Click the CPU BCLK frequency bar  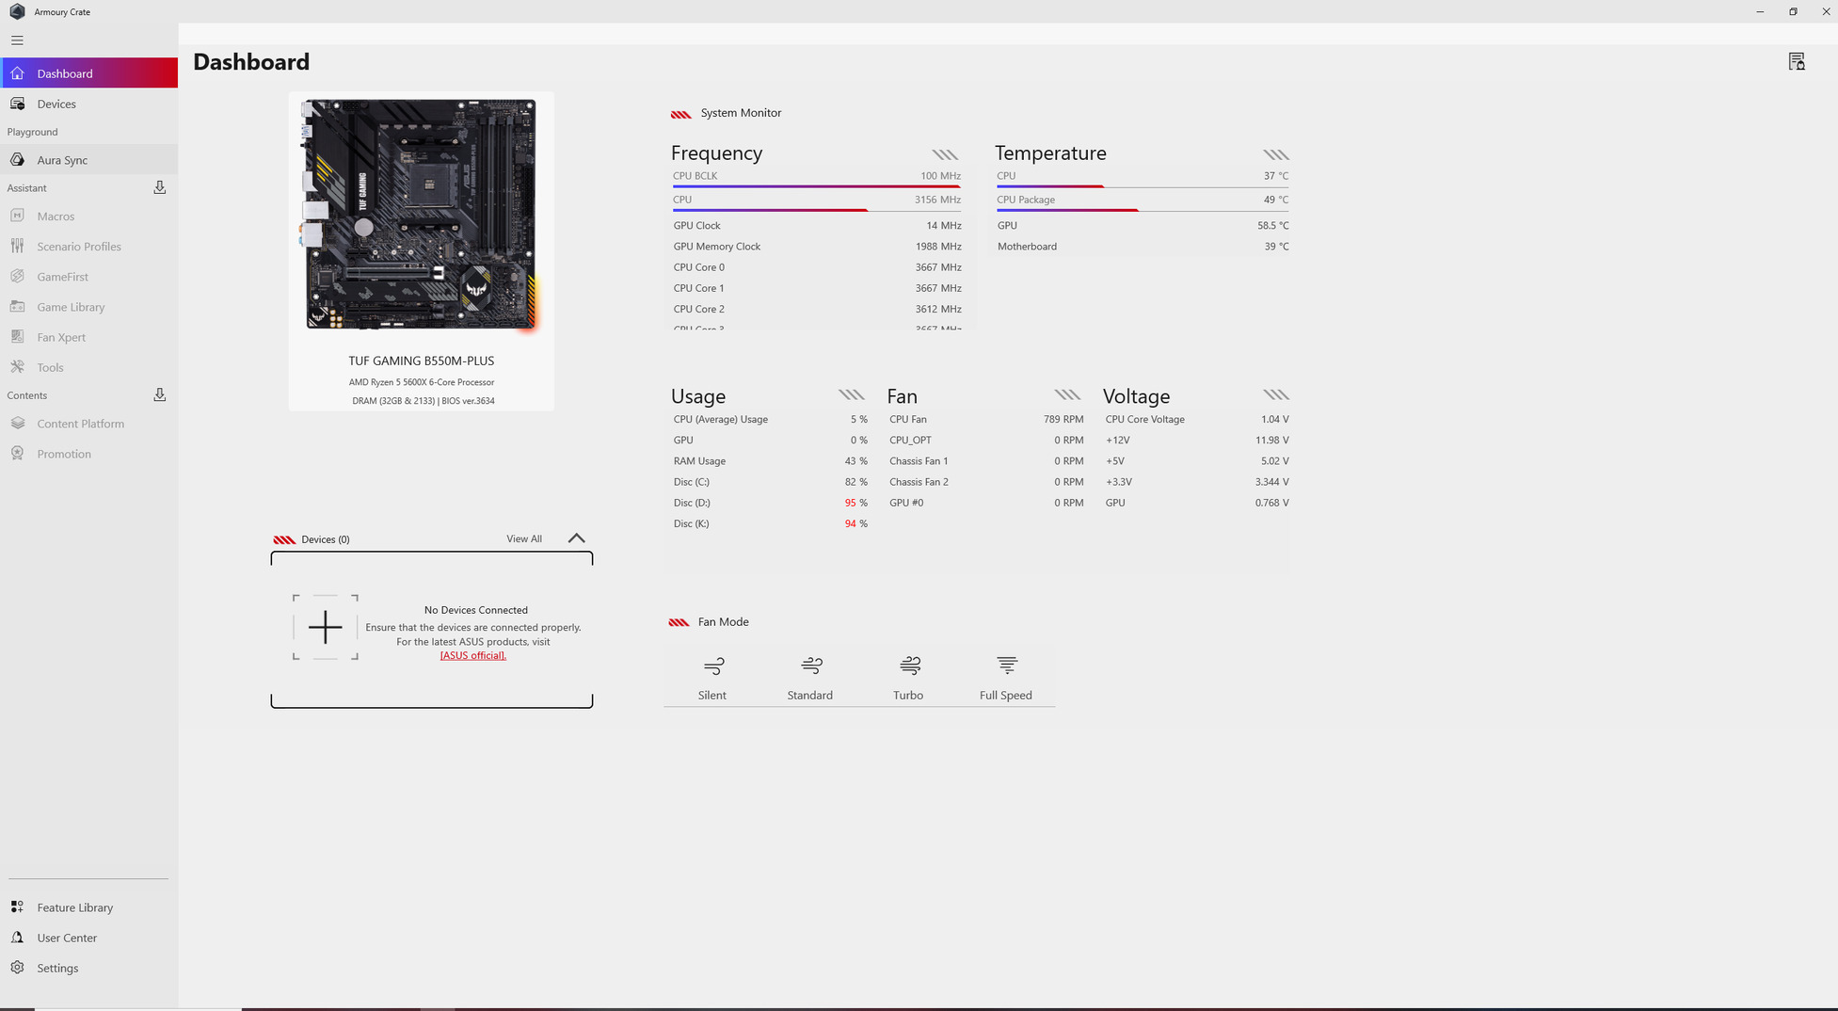[817, 186]
